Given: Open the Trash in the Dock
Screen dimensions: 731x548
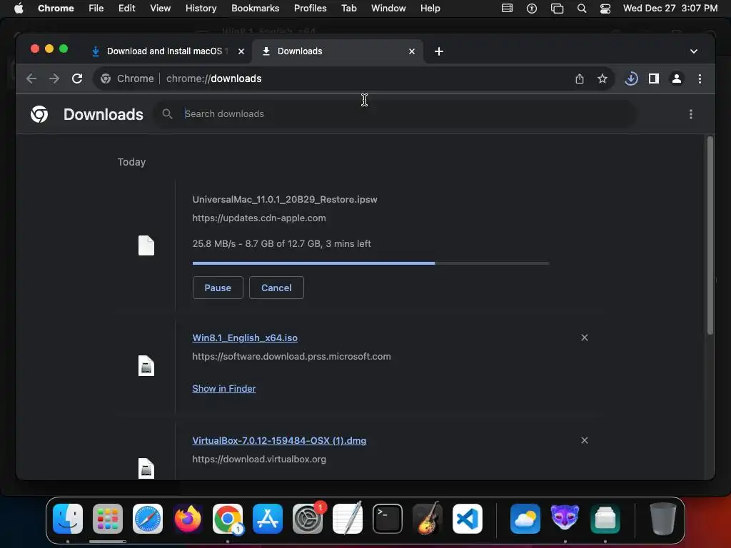Looking at the screenshot, I should [662, 519].
